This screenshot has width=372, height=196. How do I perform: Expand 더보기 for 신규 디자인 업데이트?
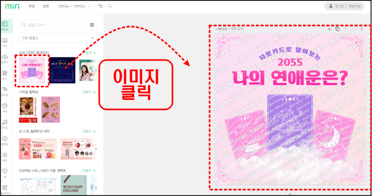[89, 53]
